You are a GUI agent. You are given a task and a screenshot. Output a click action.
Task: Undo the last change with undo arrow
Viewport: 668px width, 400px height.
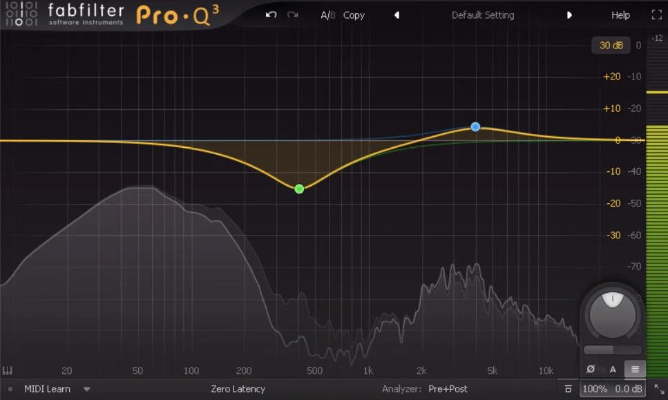click(x=271, y=15)
